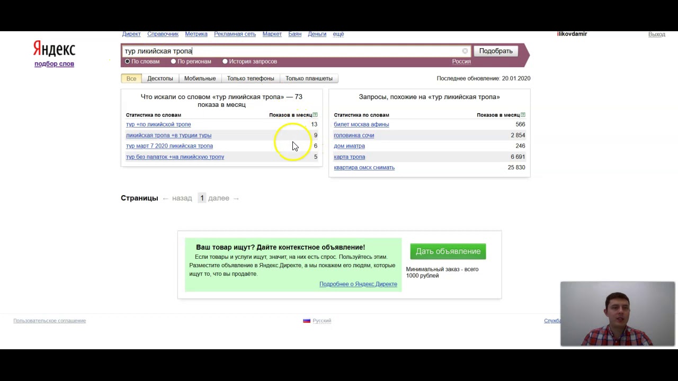Viewport: 678px width, 381px height.
Task: Select the Только телефоны tab
Action: (x=251, y=78)
